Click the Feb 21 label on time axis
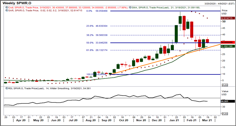The width and height of the screenshot is (236, 126). [x=192, y=120]
